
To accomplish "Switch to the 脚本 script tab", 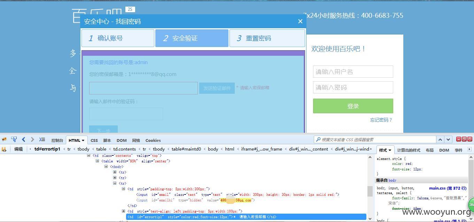I will pyautogui.click(x=107, y=140).
